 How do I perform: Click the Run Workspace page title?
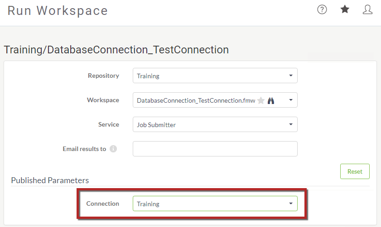click(58, 11)
